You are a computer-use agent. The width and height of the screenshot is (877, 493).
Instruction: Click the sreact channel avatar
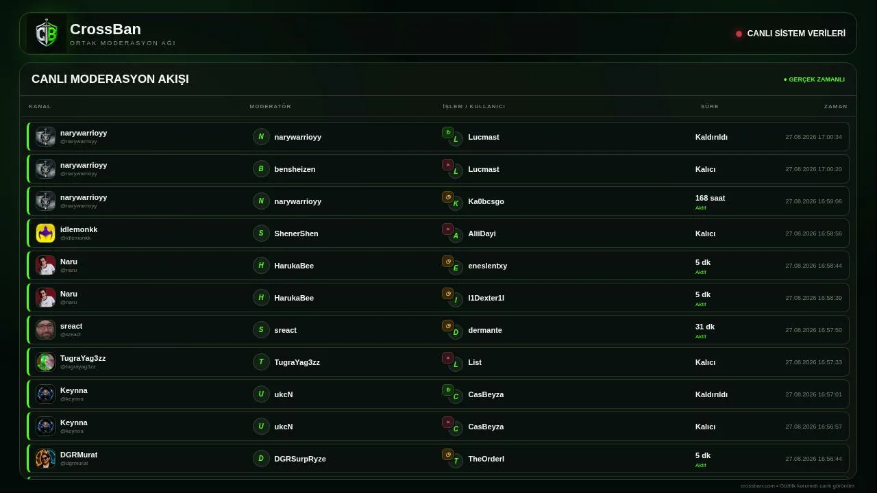(45, 330)
